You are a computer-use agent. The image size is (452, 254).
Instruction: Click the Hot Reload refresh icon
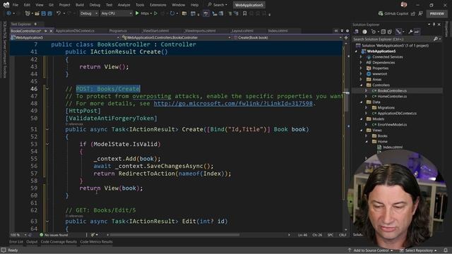click(172, 13)
